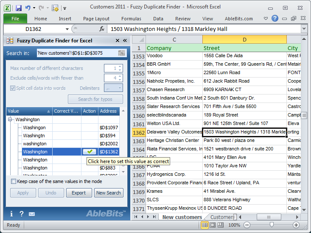Click zoom in plus button
This screenshot has height=233, width=311.
pyautogui.click(x=296, y=225)
